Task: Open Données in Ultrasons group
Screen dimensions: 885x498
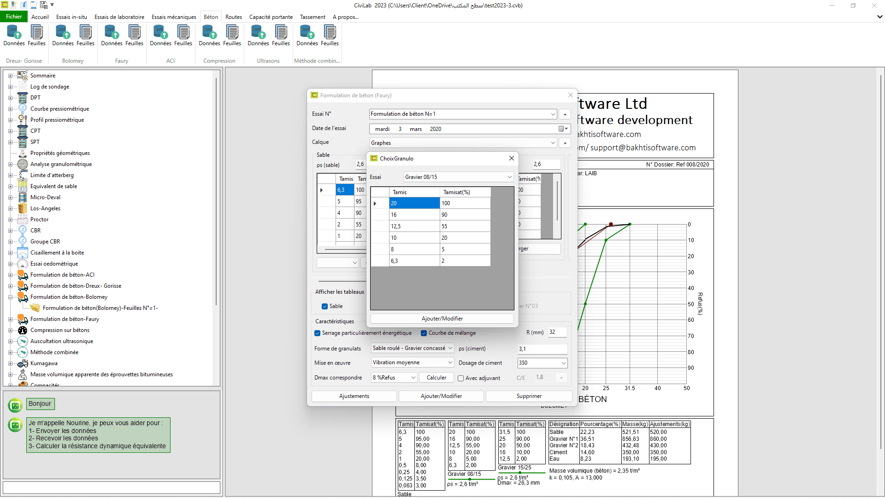Action: coord(258,36)
